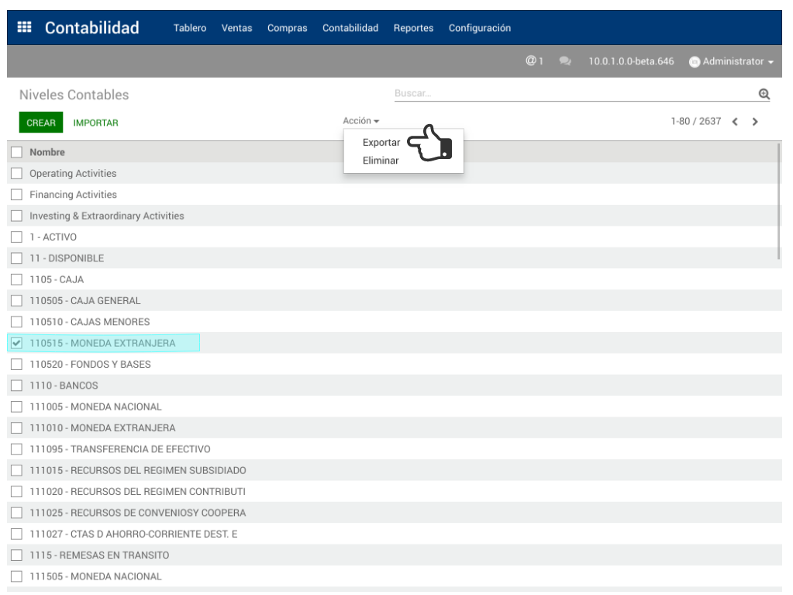Click the search magnifier icon
The image size is (793, 595).
764,94
